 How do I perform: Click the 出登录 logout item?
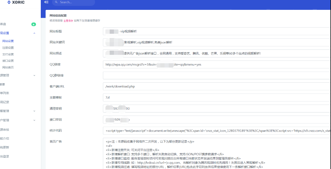(x=4, y=156)
